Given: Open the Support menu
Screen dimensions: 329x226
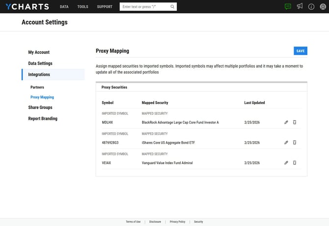Looking at the screenshot, I should [x=105, y=7].
